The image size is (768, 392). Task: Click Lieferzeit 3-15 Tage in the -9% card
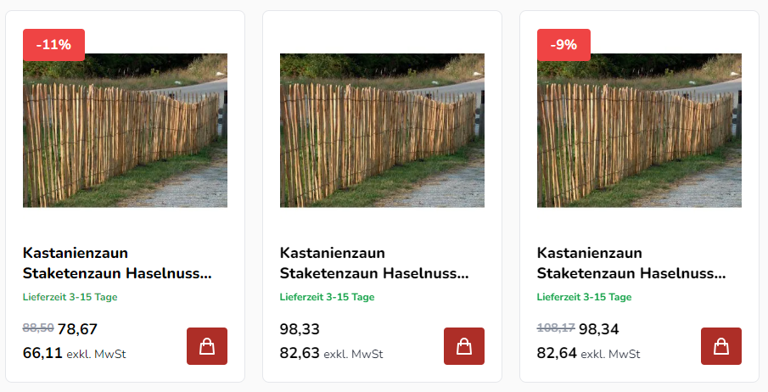(x=584, y=297)
